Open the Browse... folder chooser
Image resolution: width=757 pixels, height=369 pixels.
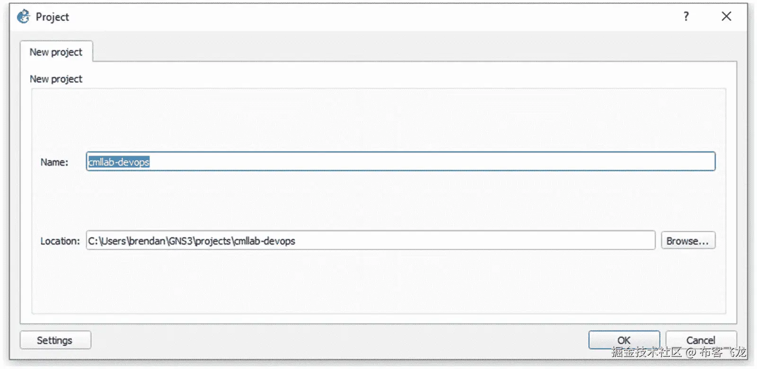[688, 241]
